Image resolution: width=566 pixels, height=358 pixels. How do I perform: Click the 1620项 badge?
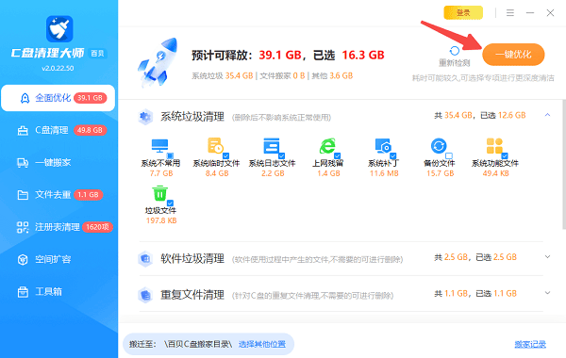pyautogui.click(x=97, y=227)
